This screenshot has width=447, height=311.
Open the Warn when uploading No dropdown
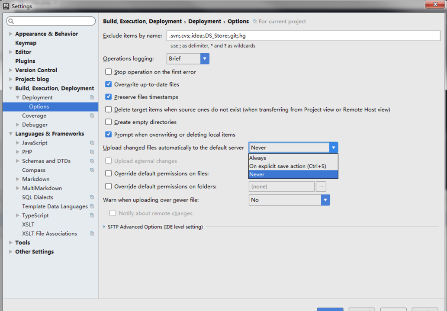[x=289, y=200]
